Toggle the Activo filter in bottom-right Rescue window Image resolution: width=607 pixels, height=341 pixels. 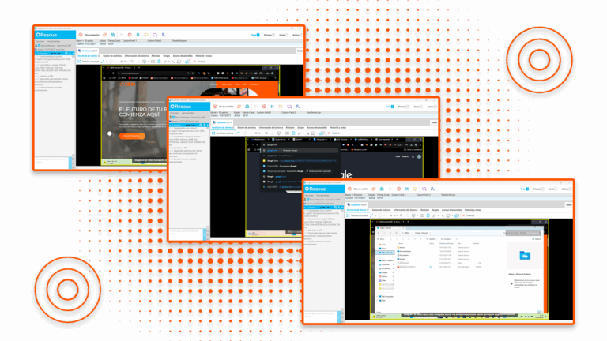coord(568,189)
